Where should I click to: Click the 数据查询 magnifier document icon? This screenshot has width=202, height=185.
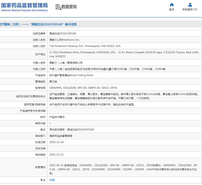coord(58,7)
